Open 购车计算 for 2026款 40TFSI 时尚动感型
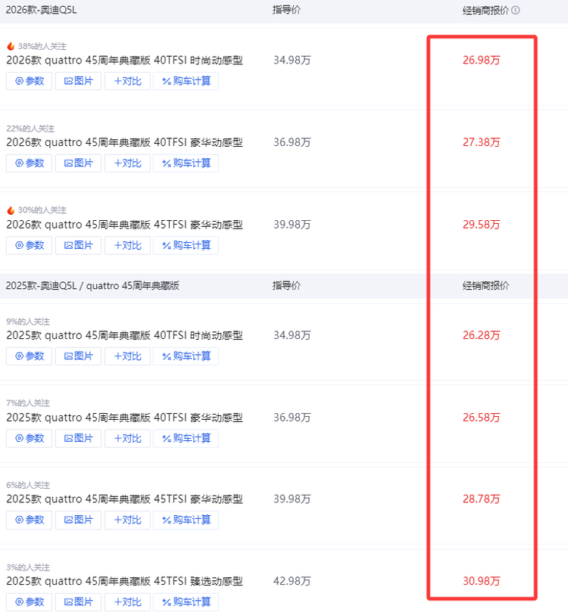The image size is (568, 612). 186,81
